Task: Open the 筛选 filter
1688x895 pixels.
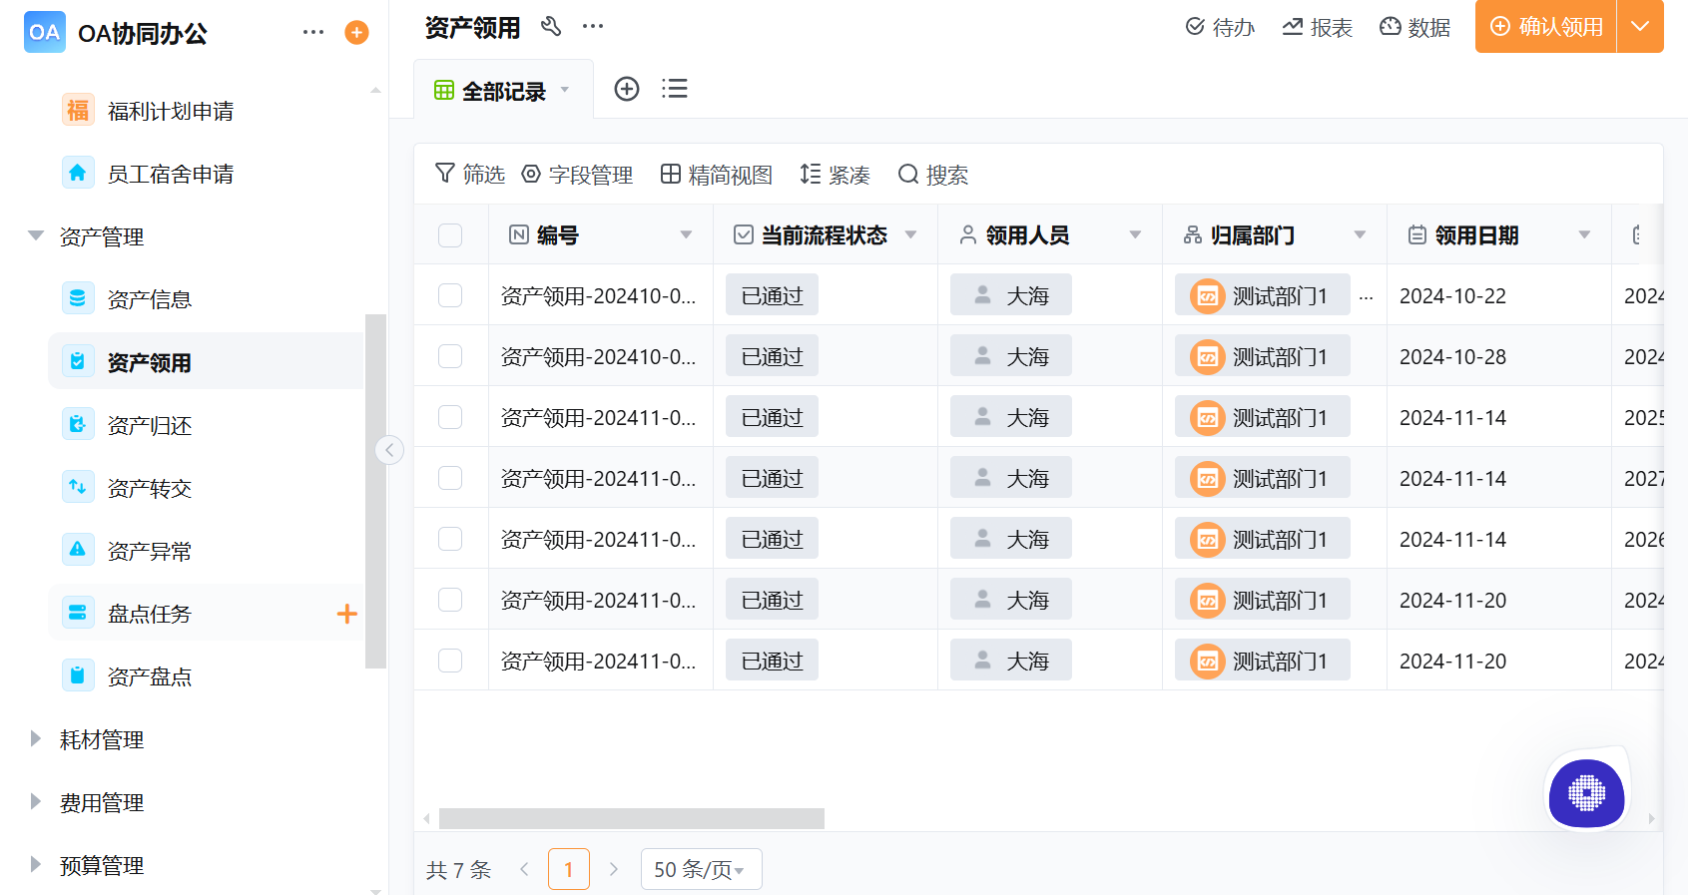Action: pyautogui.click(x=470, y=175)
